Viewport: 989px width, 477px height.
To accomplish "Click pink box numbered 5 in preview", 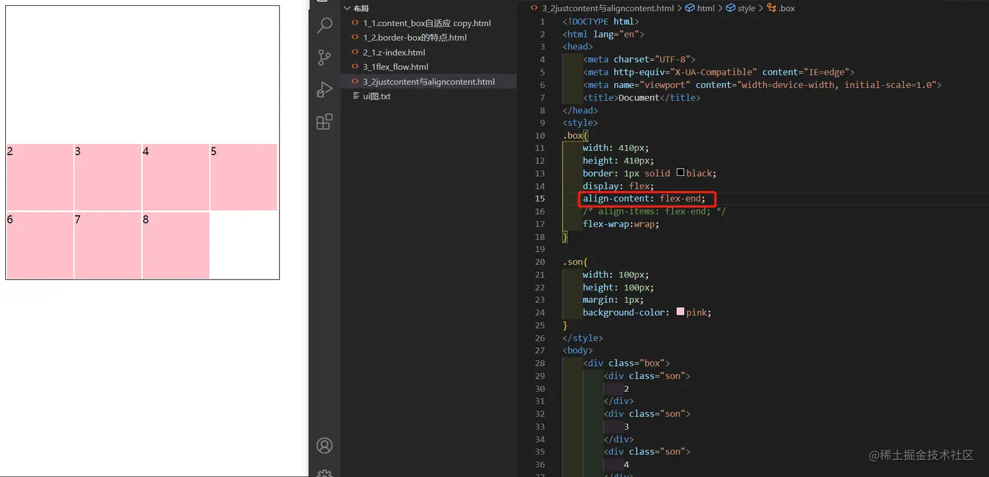I will [244, 177].
